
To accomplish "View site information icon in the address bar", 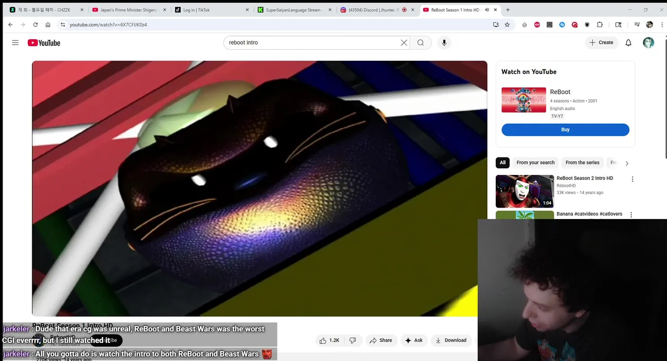I will [x=63, y=25].
